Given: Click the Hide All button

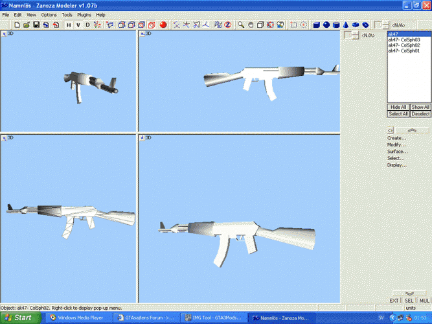Looking at the screenshot, I should pyautogui.click(x=398, y=107).
